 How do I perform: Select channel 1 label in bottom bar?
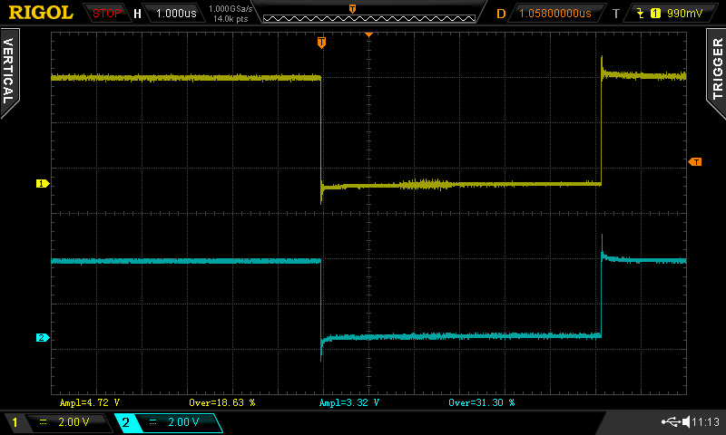click(15, 422)
